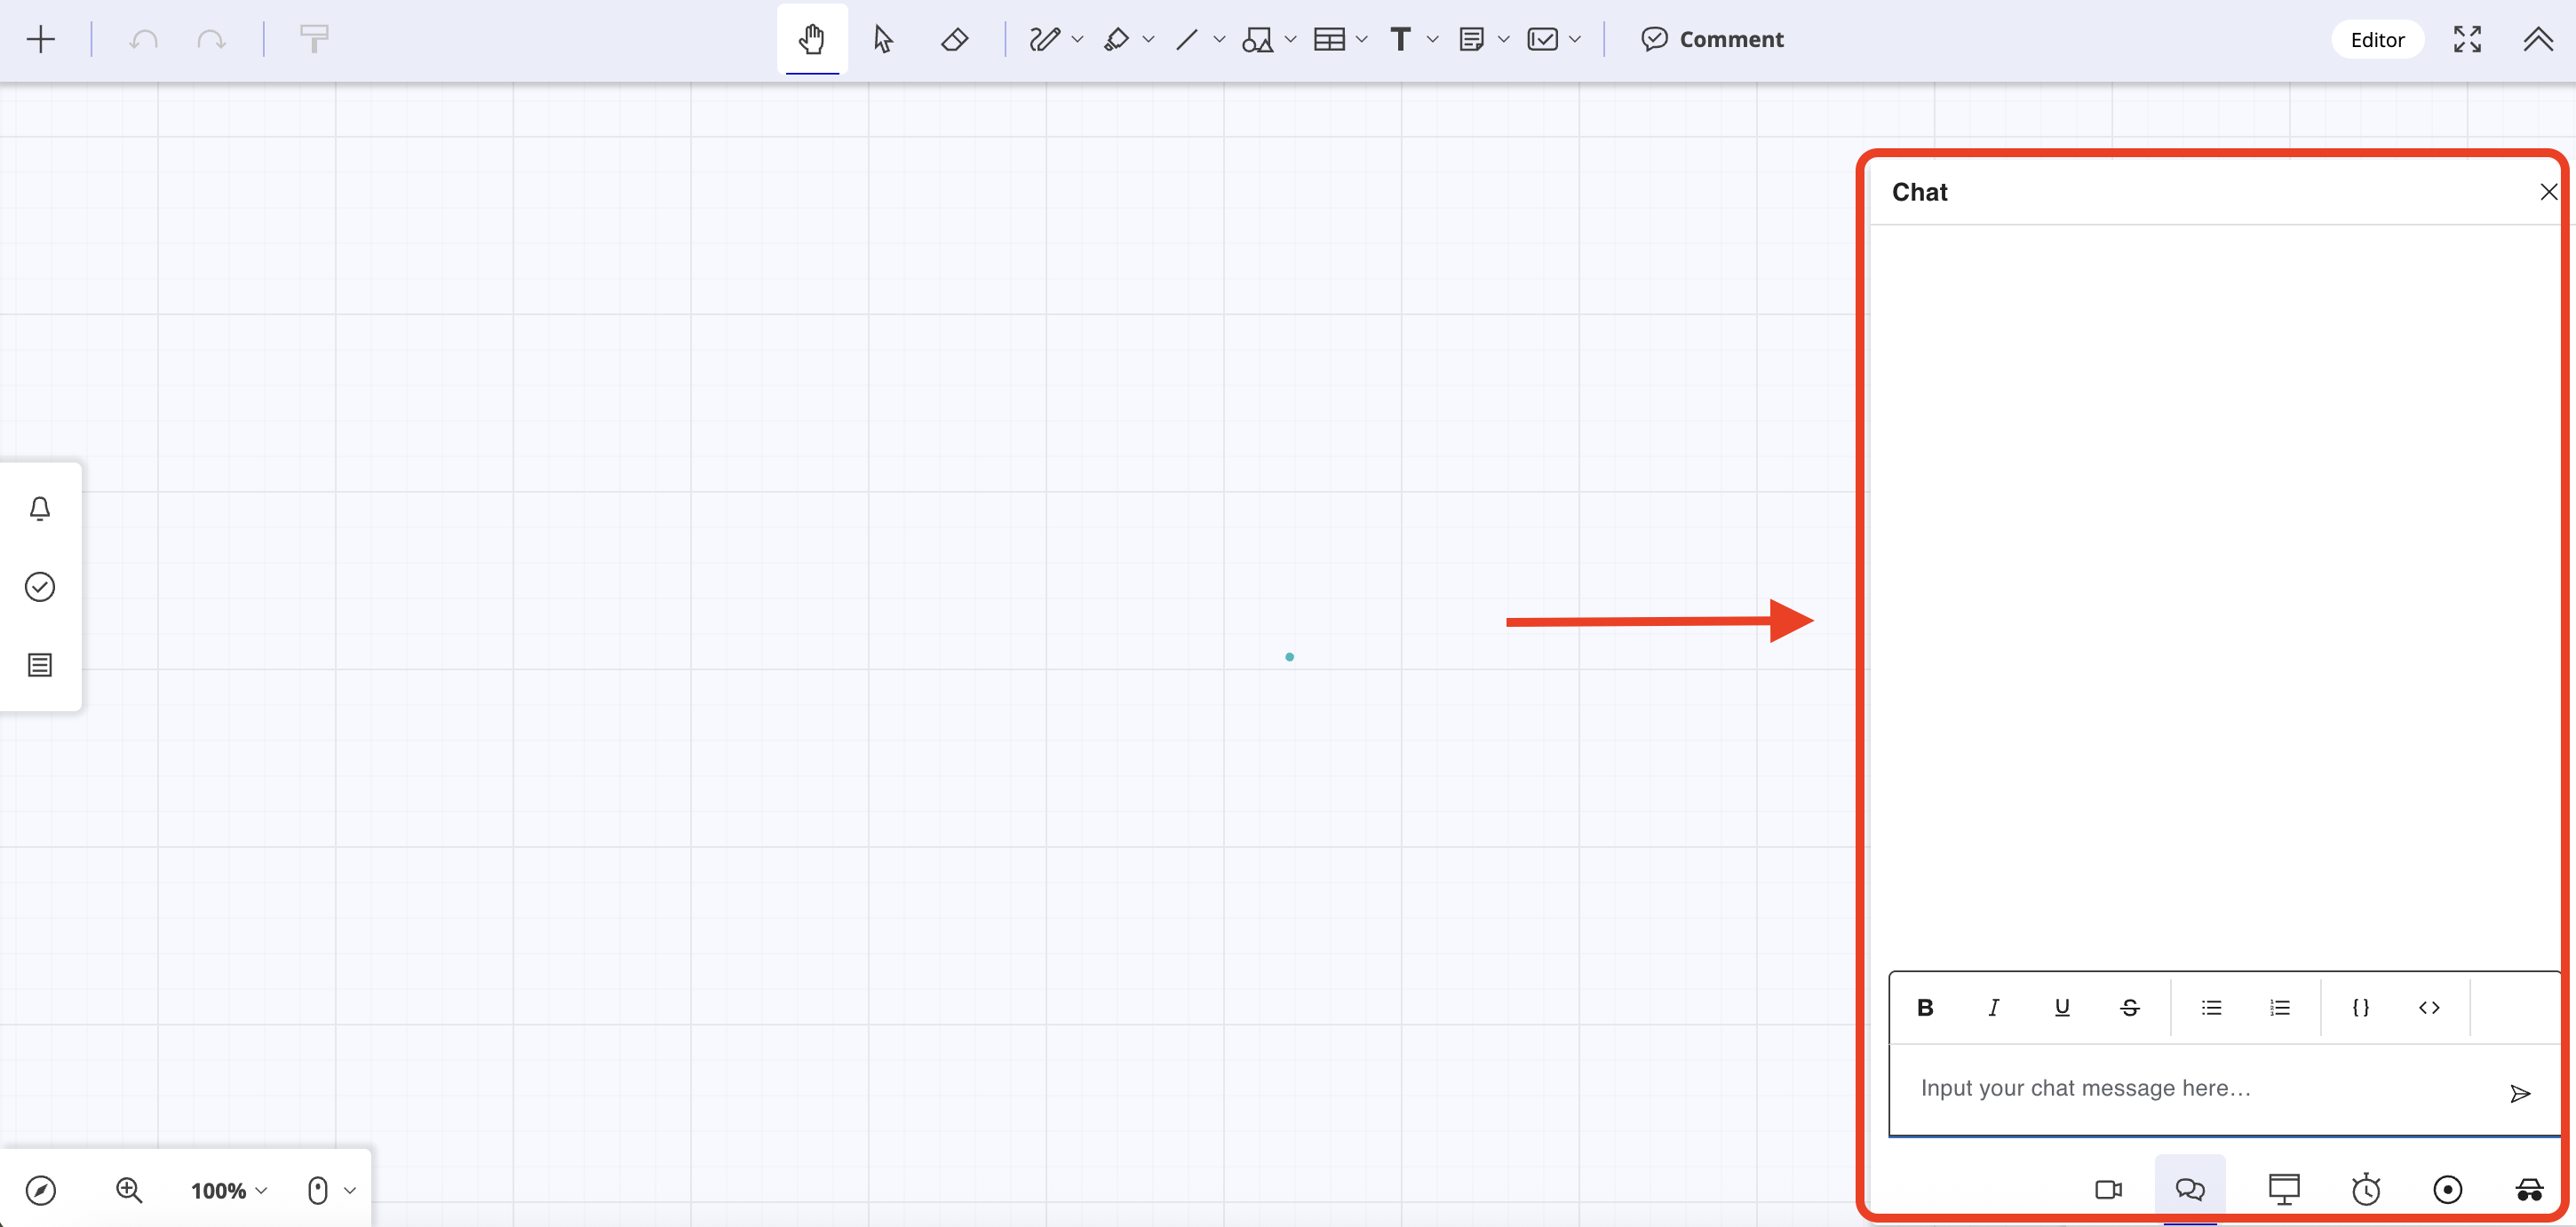Open the 100% zoom level dropdown
Image resolution: width=2576 pixels, height=1227 pixels.
pyautogui.click(x=229, y=1190)
